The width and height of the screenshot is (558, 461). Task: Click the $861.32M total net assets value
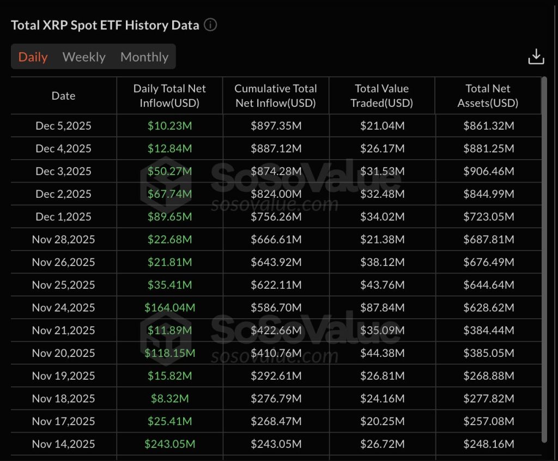click(487, 125)
